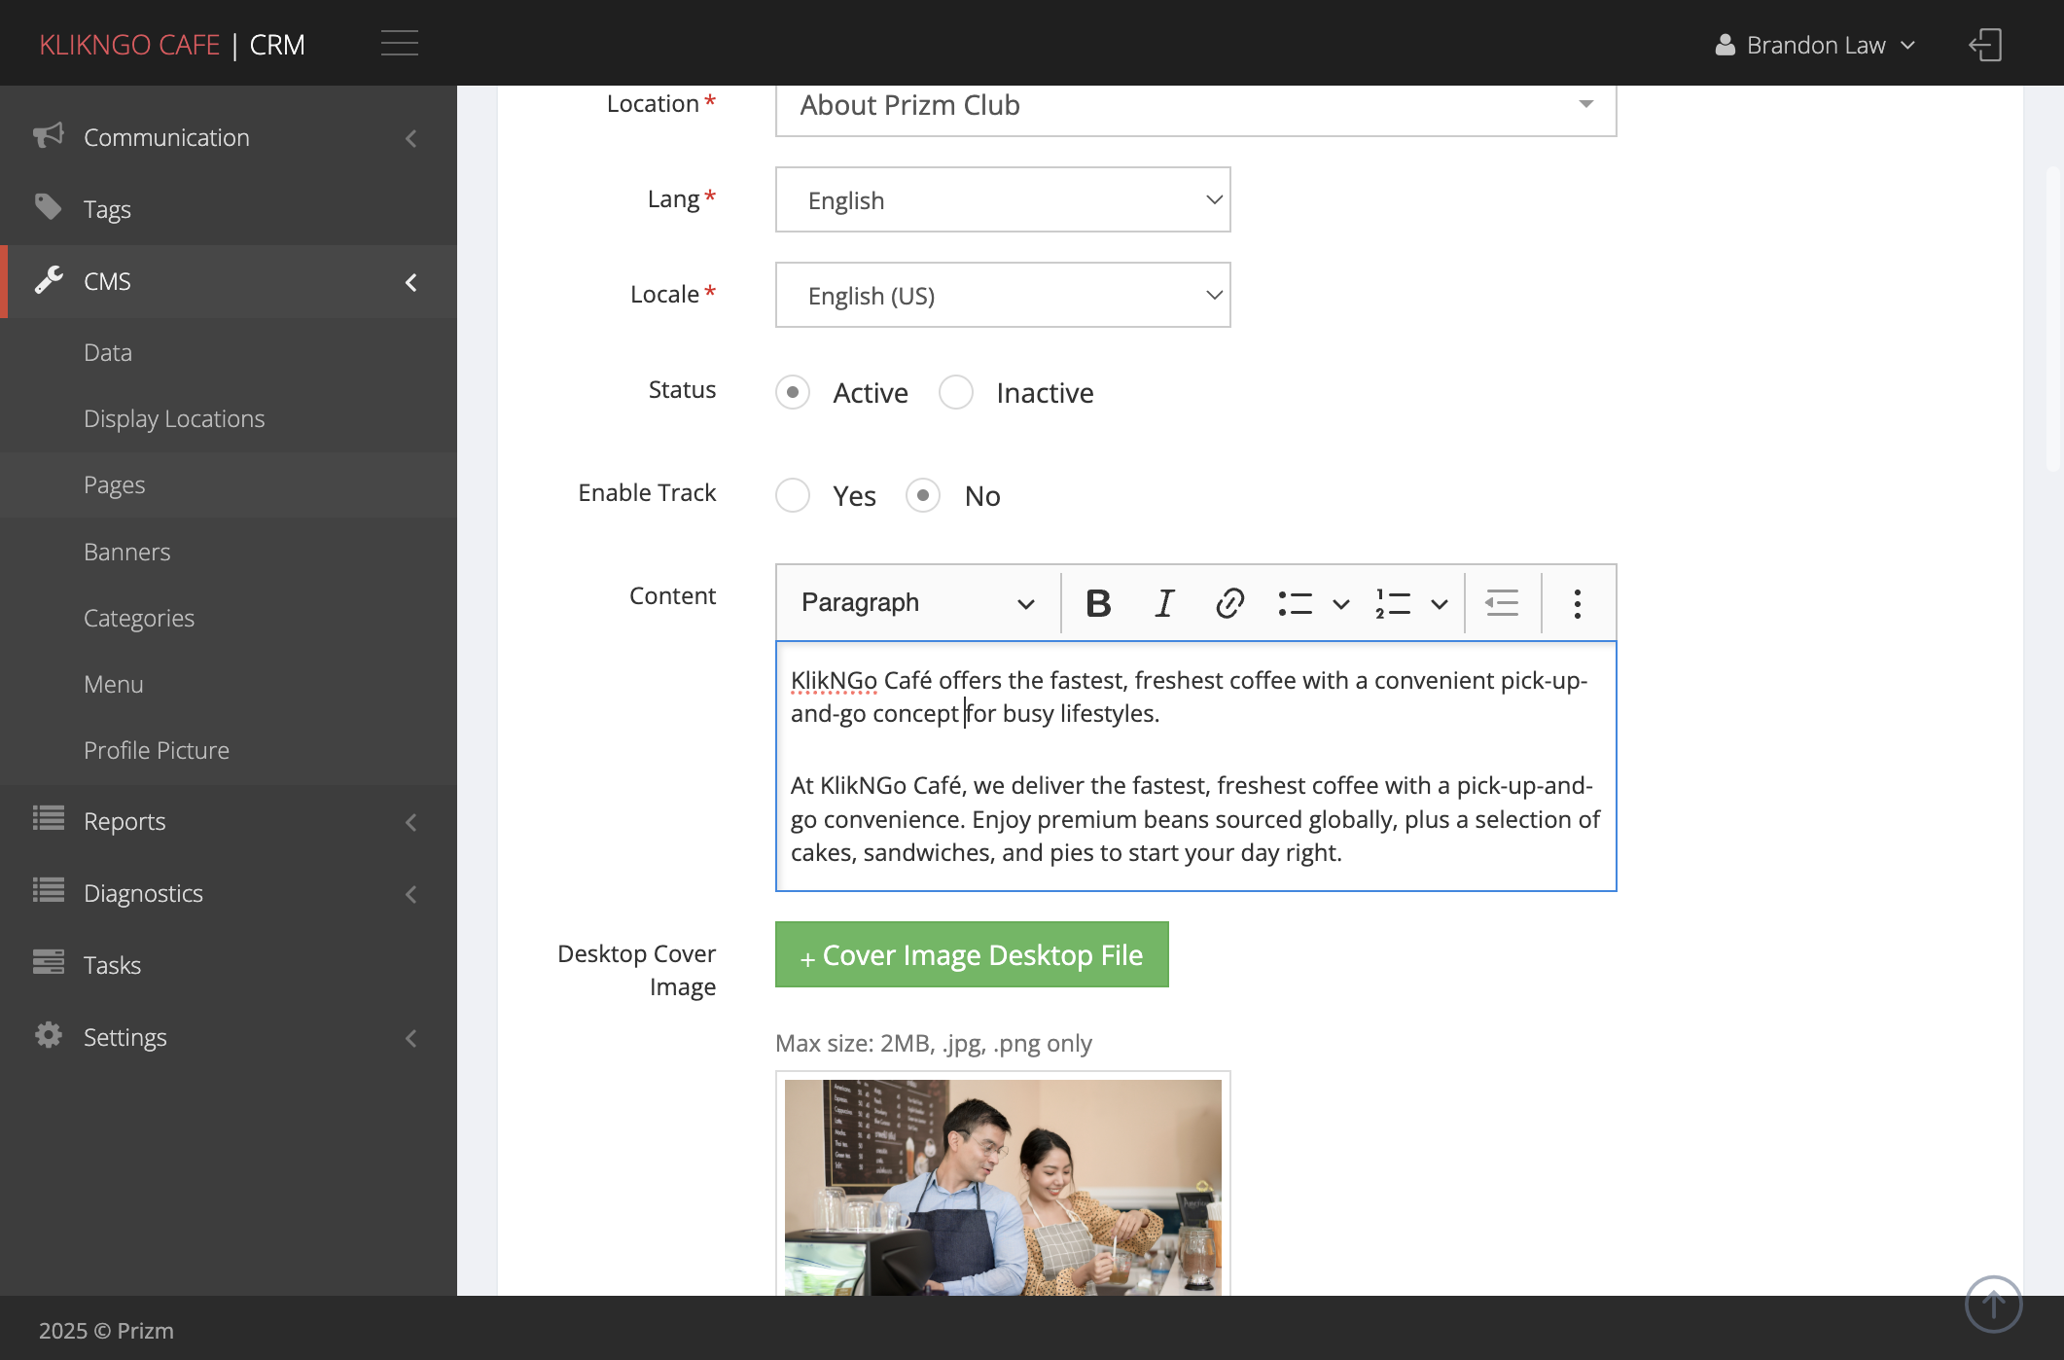Toggle bold formatting in content editor
The height and width of the screenshot is (1360, 2064).
point(1098,603)
